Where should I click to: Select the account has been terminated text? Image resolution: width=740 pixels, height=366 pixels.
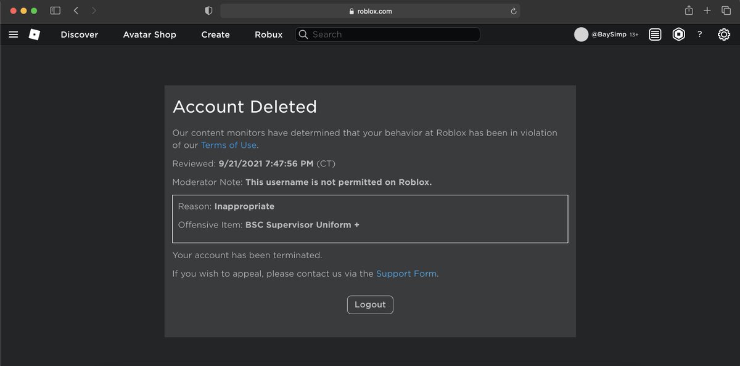[x=247, y=254]
